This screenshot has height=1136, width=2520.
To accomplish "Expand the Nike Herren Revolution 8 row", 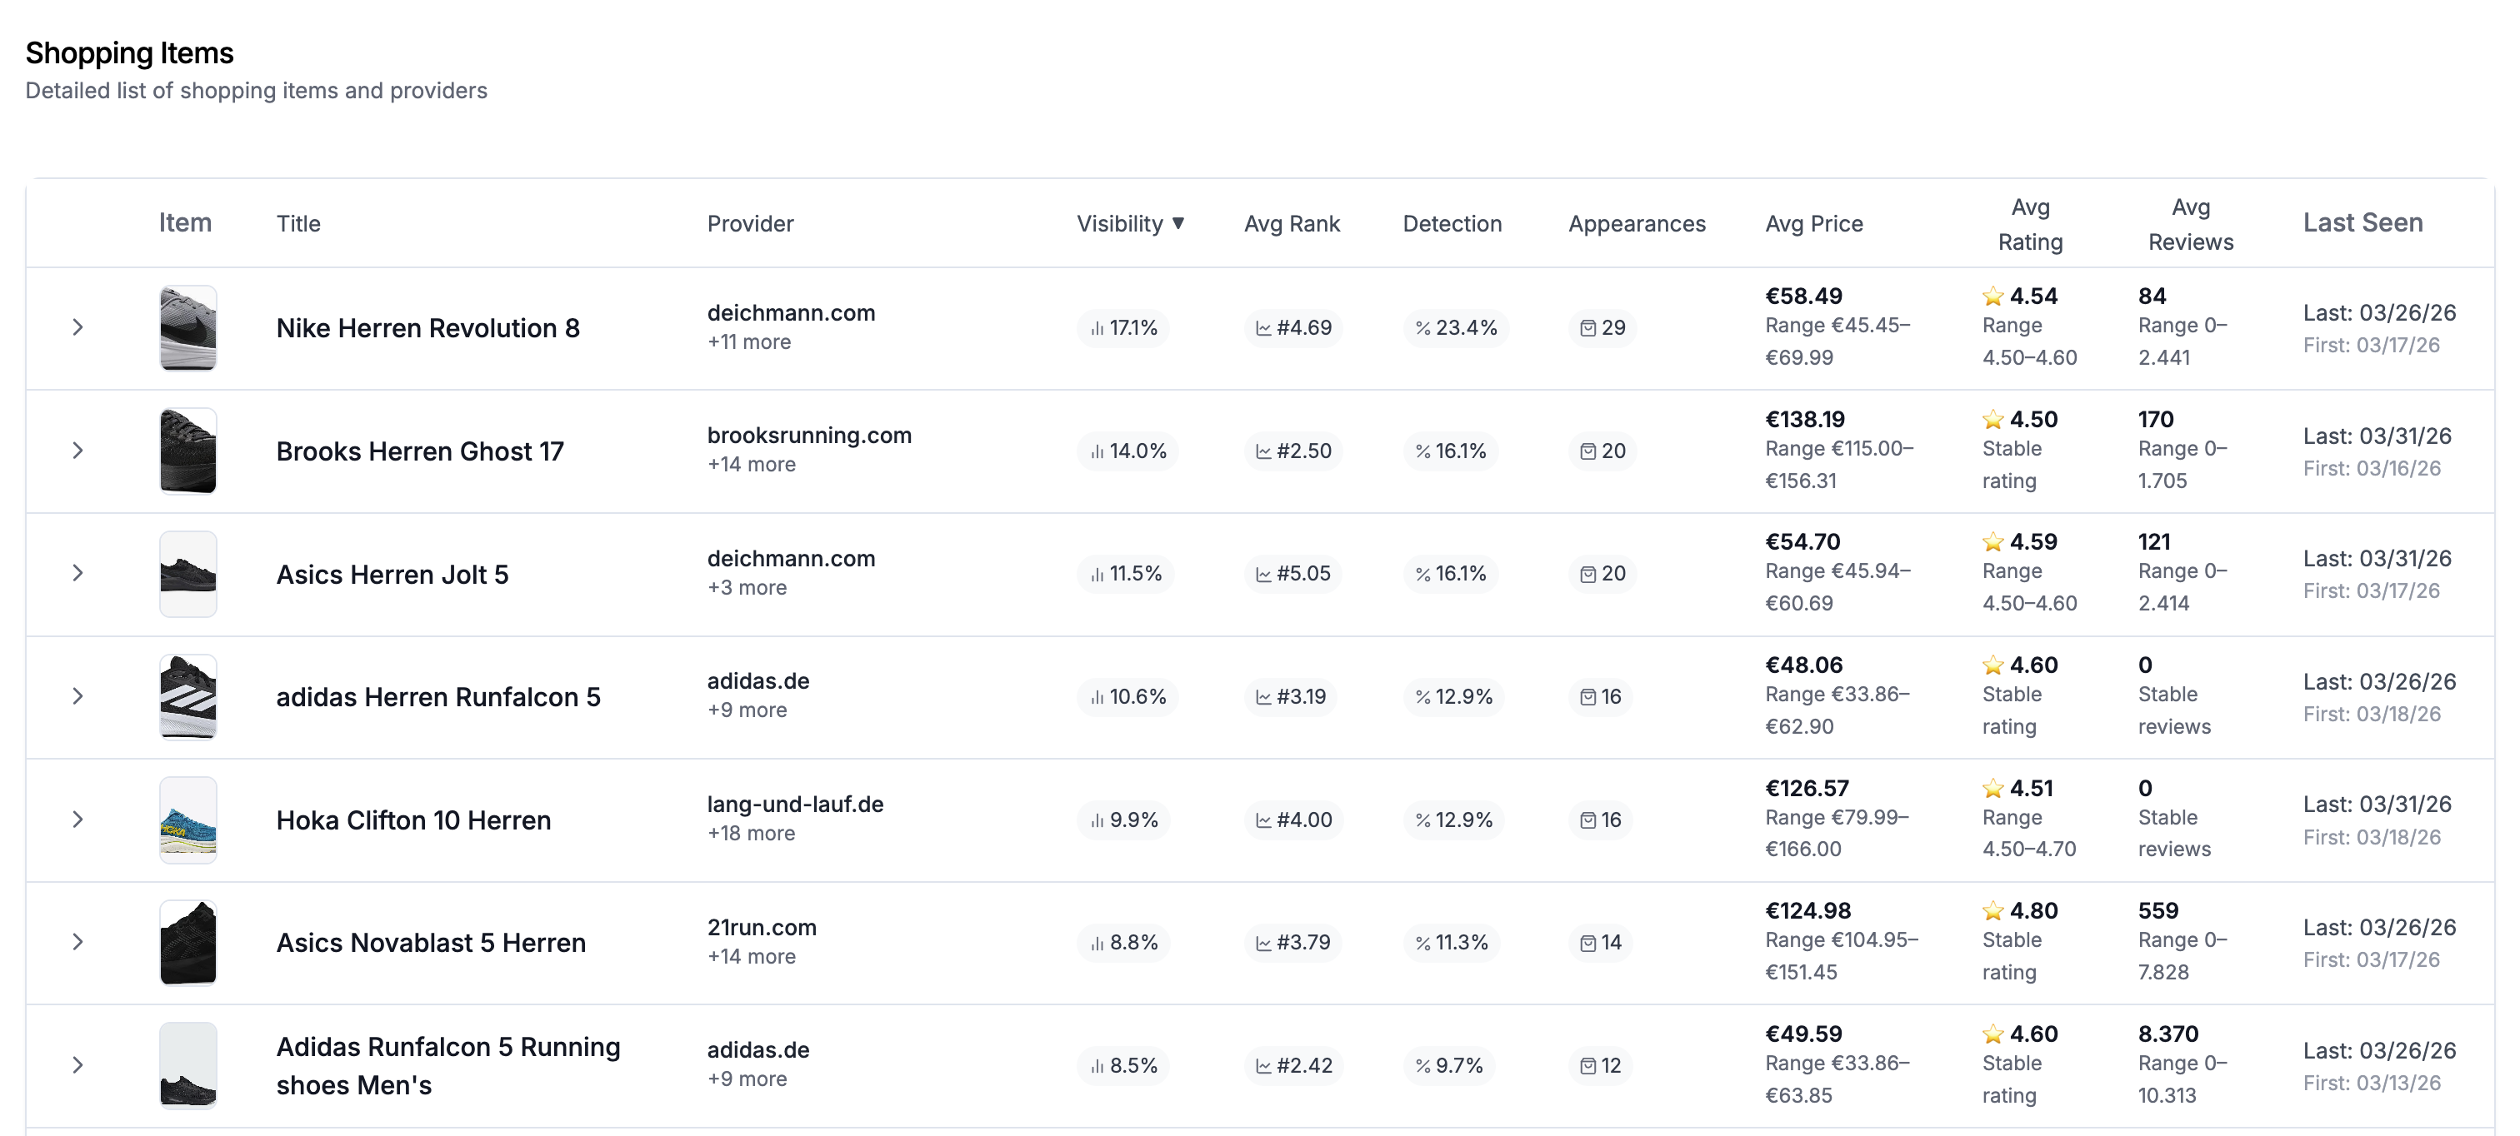I will (x=78, y=327).
